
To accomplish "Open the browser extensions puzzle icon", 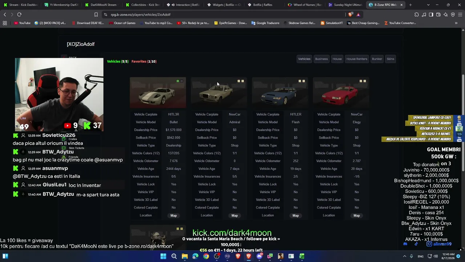I will point(417,15).
